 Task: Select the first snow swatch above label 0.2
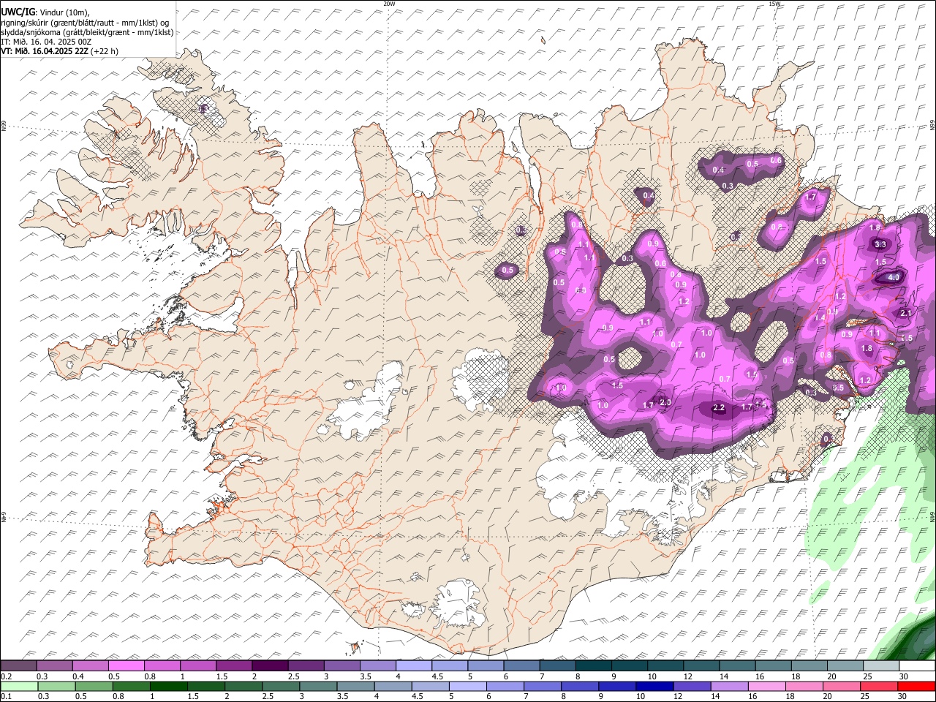click(18, 665)
